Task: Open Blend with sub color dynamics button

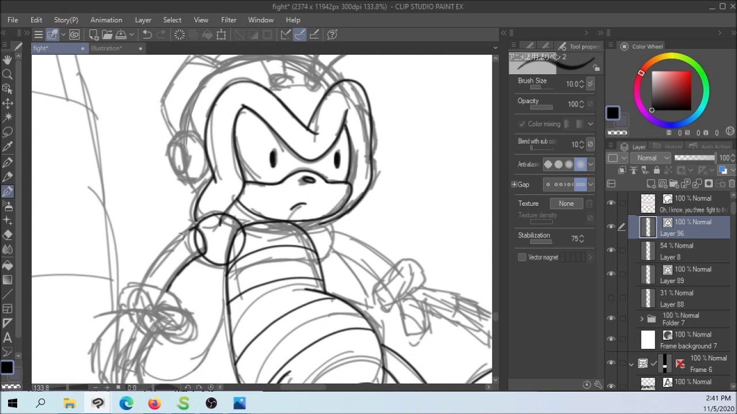Action: pyautogui.click(x=590, y=144)
